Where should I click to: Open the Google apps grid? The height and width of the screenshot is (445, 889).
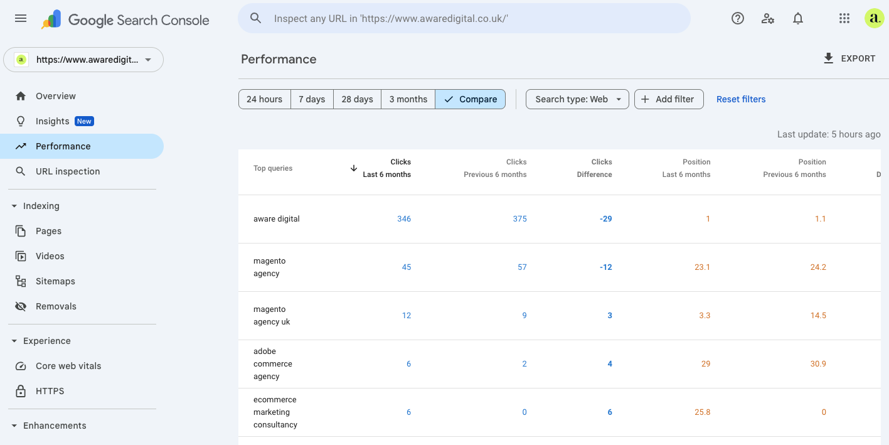point(844,18)
